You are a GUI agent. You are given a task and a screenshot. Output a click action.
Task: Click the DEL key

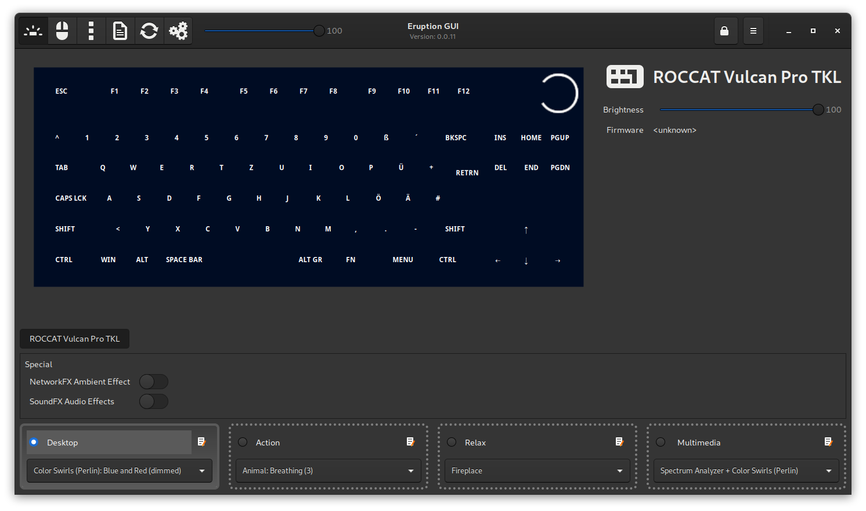(500, 168)
